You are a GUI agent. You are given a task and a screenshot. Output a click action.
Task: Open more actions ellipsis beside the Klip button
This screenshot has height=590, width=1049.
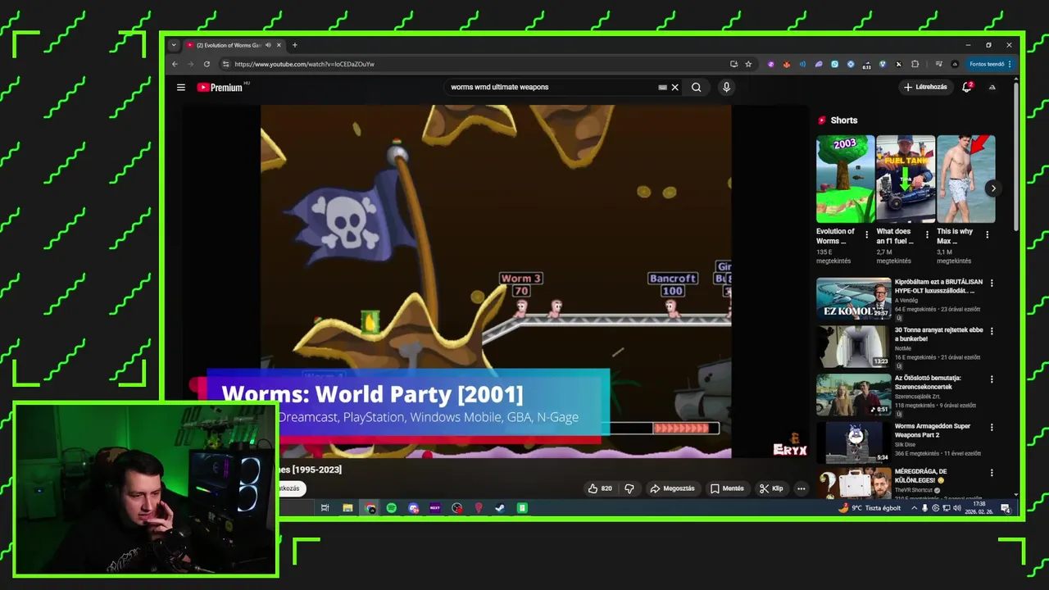(802, 488)
